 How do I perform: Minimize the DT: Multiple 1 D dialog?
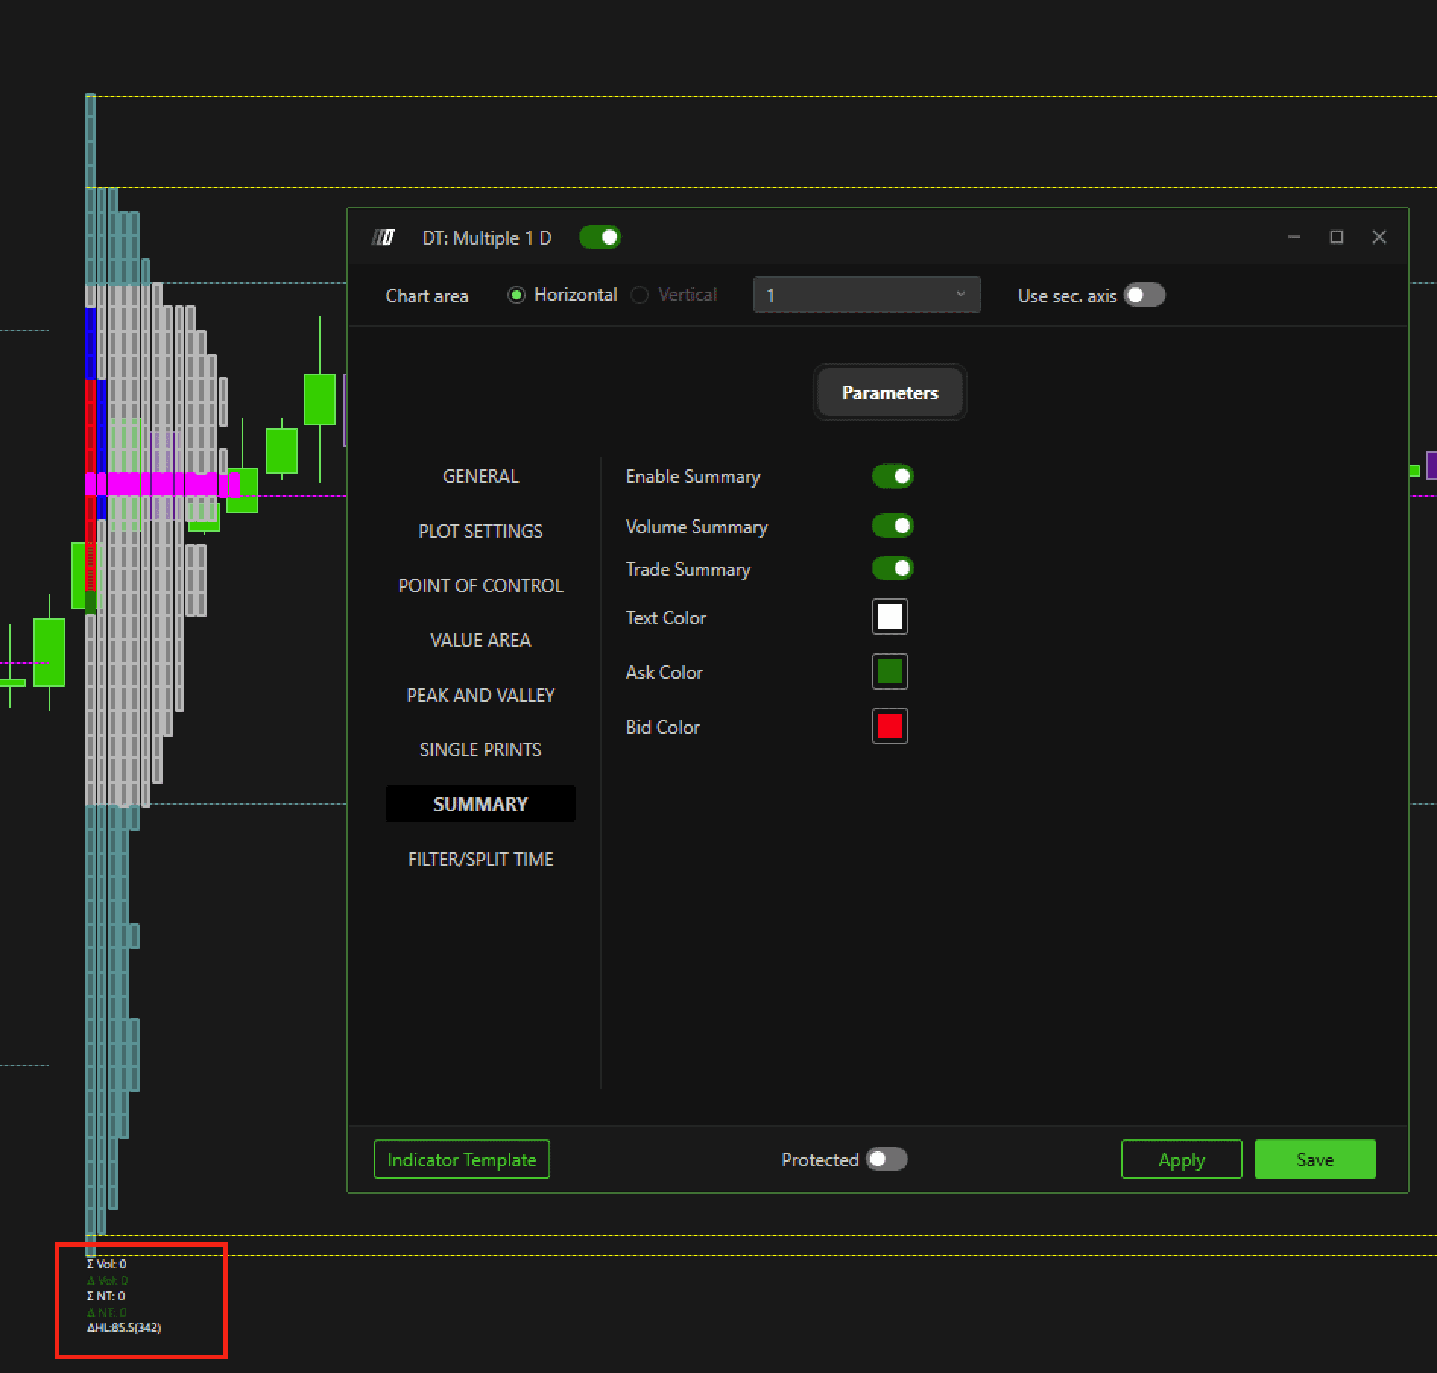(x=1293, y=237)
